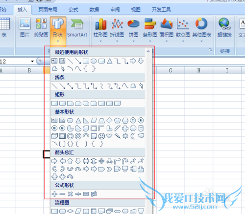Insert a SmartArt graphic
245x214 pixels.
(x=77, y=28)
